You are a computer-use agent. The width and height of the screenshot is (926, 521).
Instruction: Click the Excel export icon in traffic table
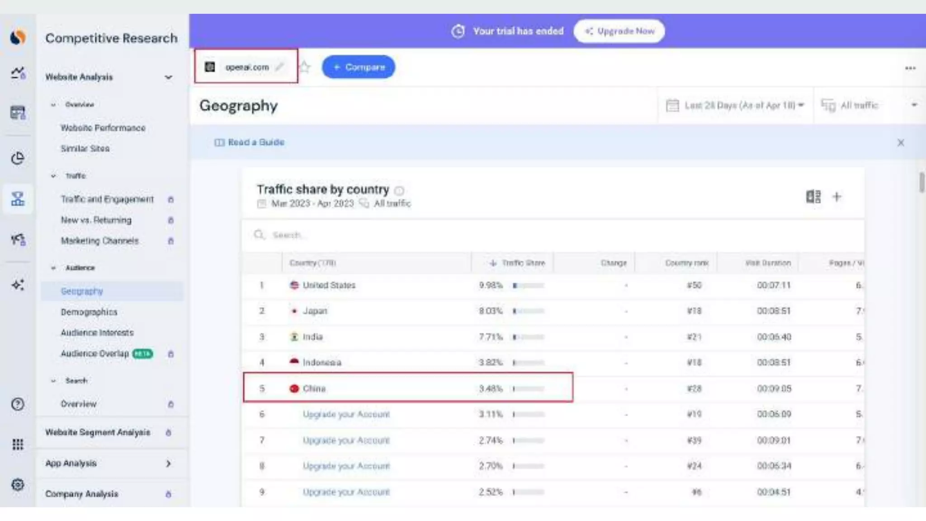[813, 197]
